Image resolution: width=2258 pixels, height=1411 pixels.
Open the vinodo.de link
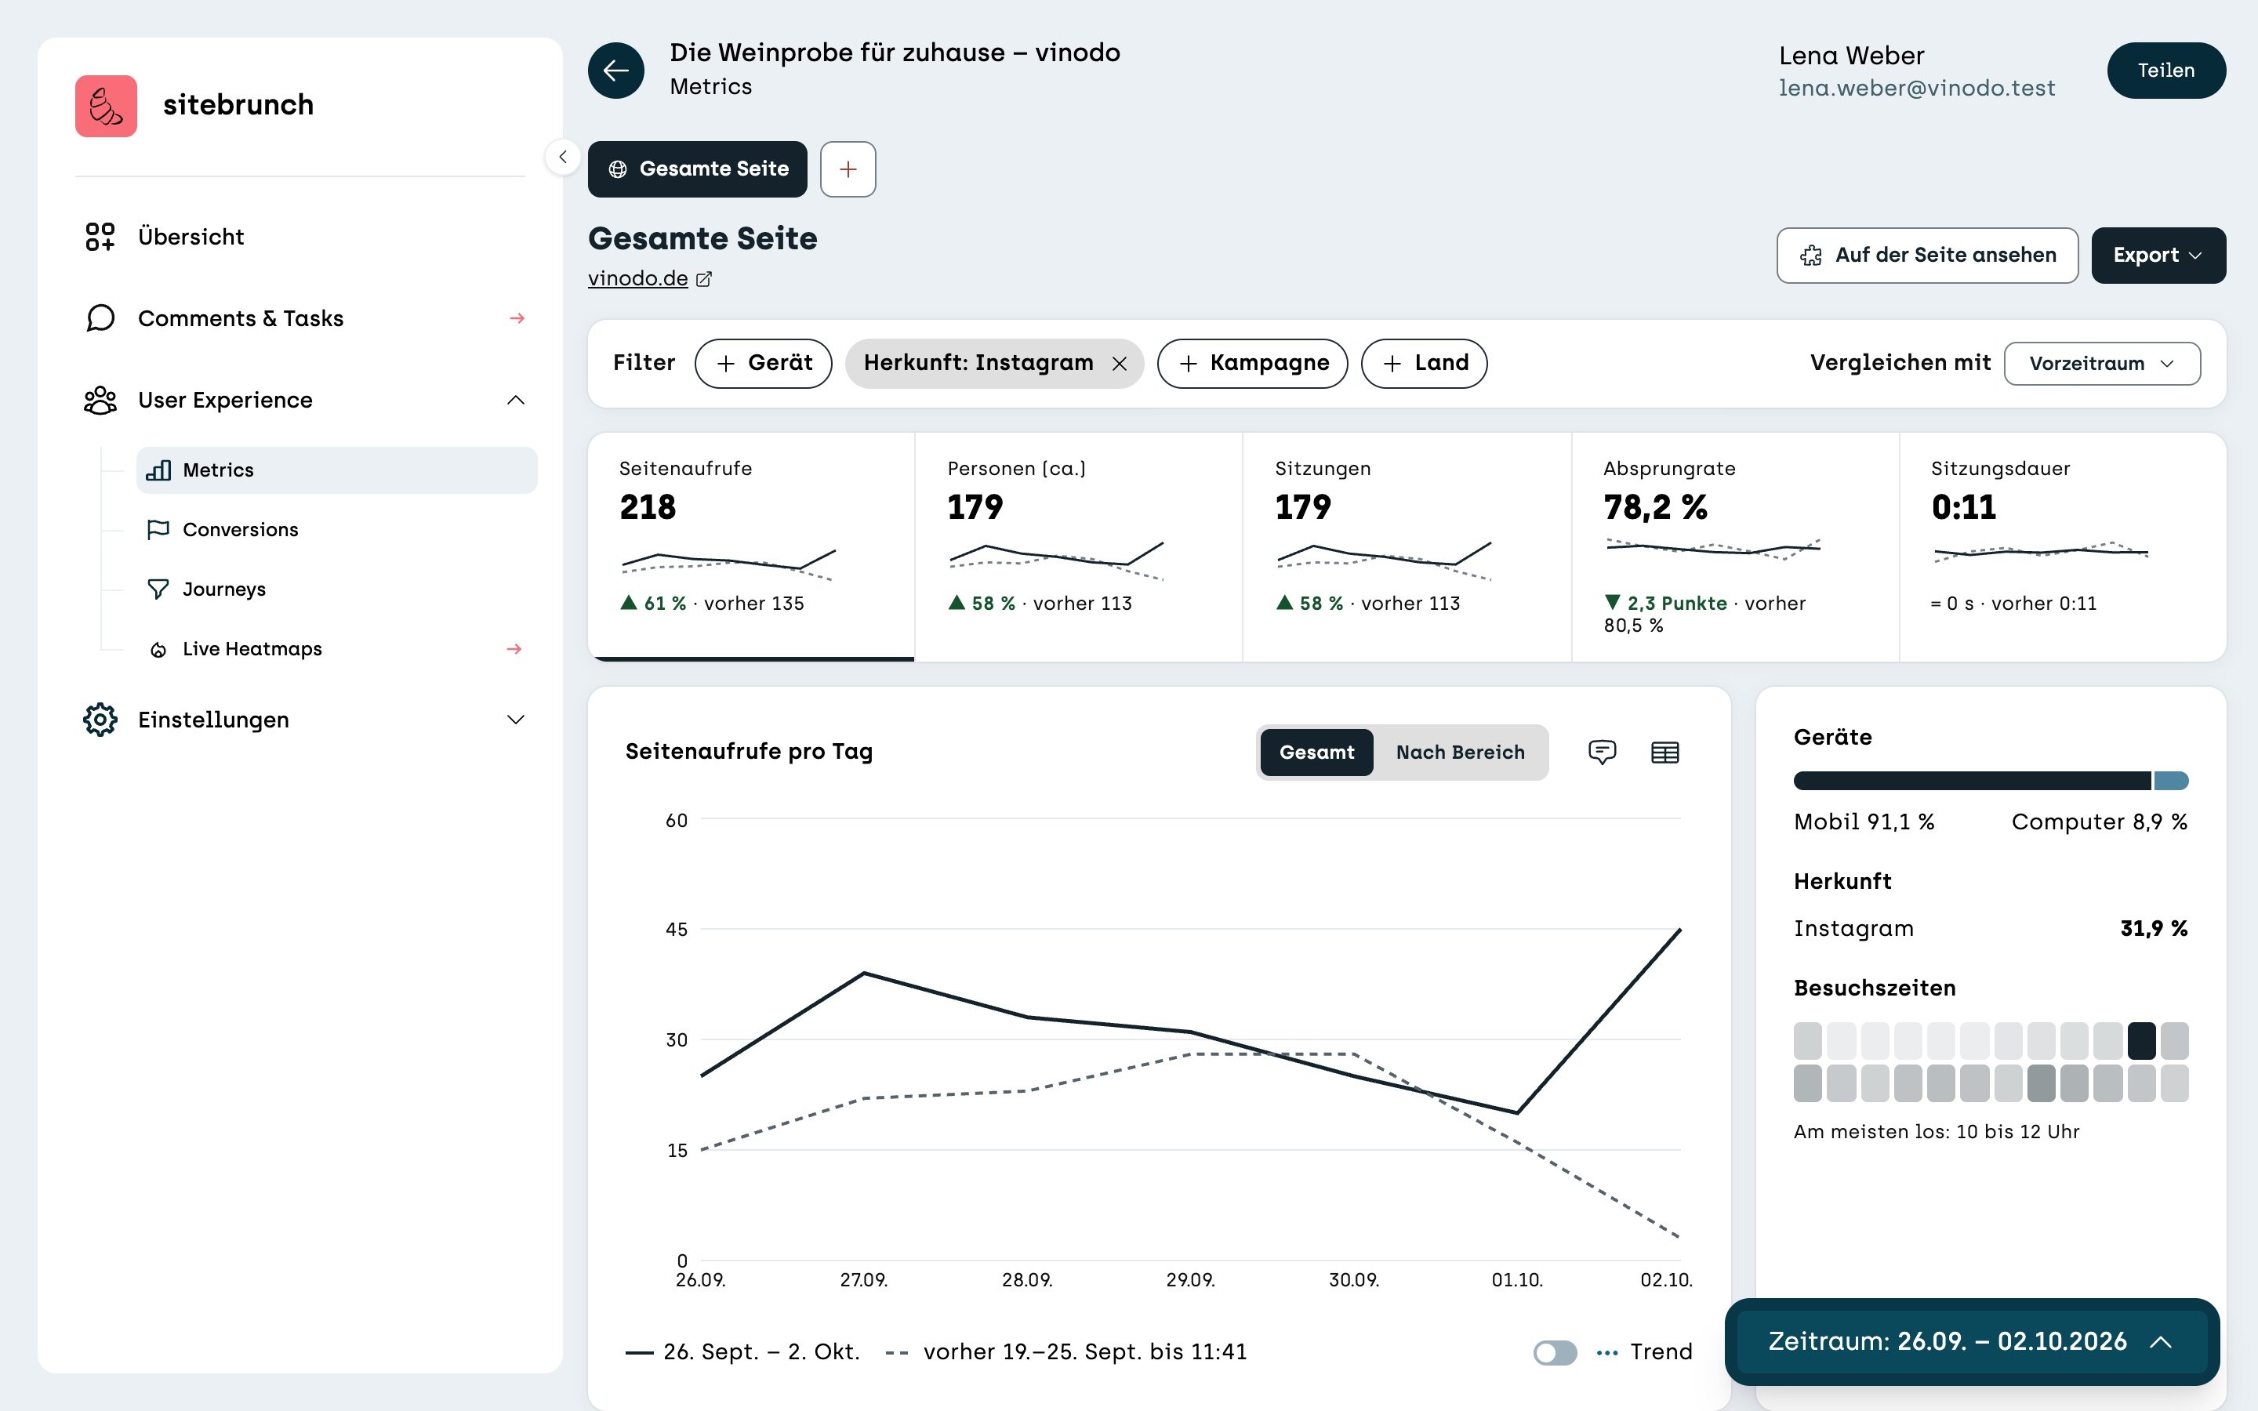click(638, 278)
